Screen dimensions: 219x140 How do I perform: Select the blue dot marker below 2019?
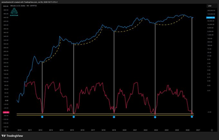(114, 117)
